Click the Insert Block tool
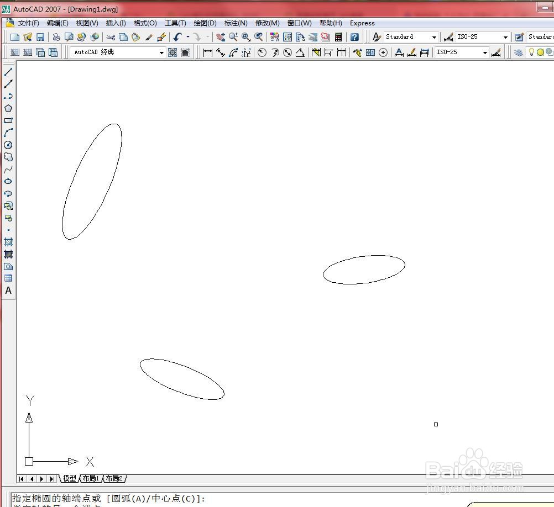This screenshot has height=507, width=554. click(8, 205)
